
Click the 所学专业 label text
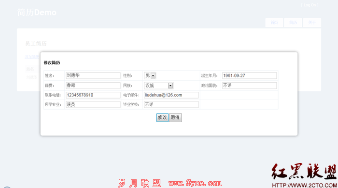(x=53, y=104)
